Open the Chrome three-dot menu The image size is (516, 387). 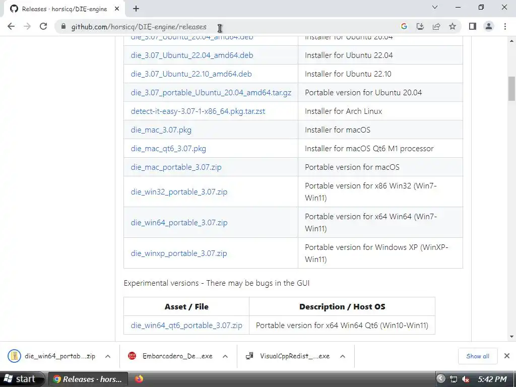coord(505,26)
